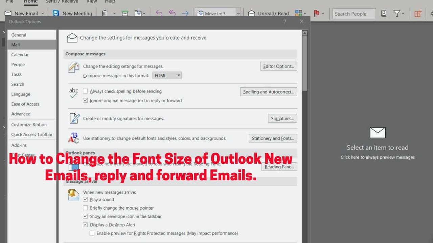This screenshot has width=433, height=243.
Task: Open the Home ribbon tab
Action: 31,2
